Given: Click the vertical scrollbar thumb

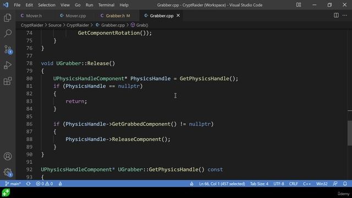Looking at the screenshot, I should (x=350, y=133).
